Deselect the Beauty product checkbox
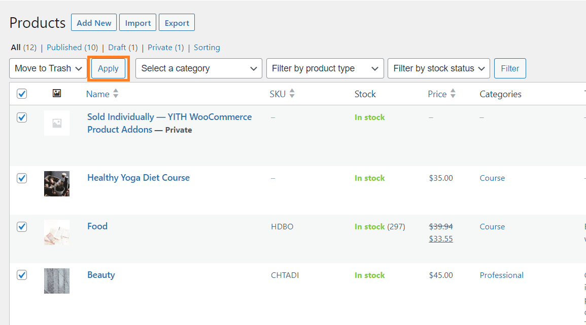The width and height of the screenshot is (586, 325). click(22, 275)
